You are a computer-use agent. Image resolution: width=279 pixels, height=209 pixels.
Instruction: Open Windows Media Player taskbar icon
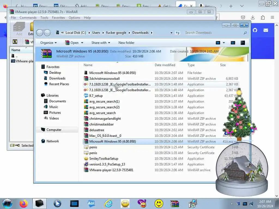57,204
